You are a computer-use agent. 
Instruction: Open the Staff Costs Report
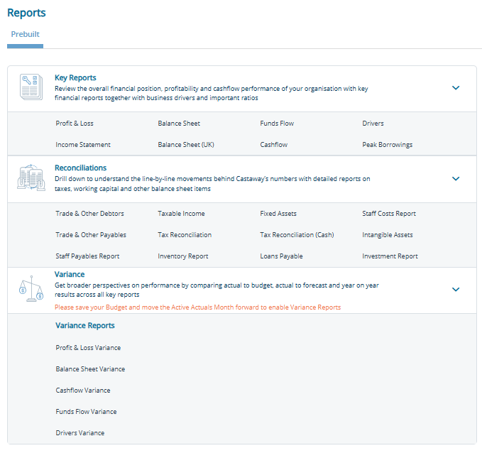click(x=389, y=214)
